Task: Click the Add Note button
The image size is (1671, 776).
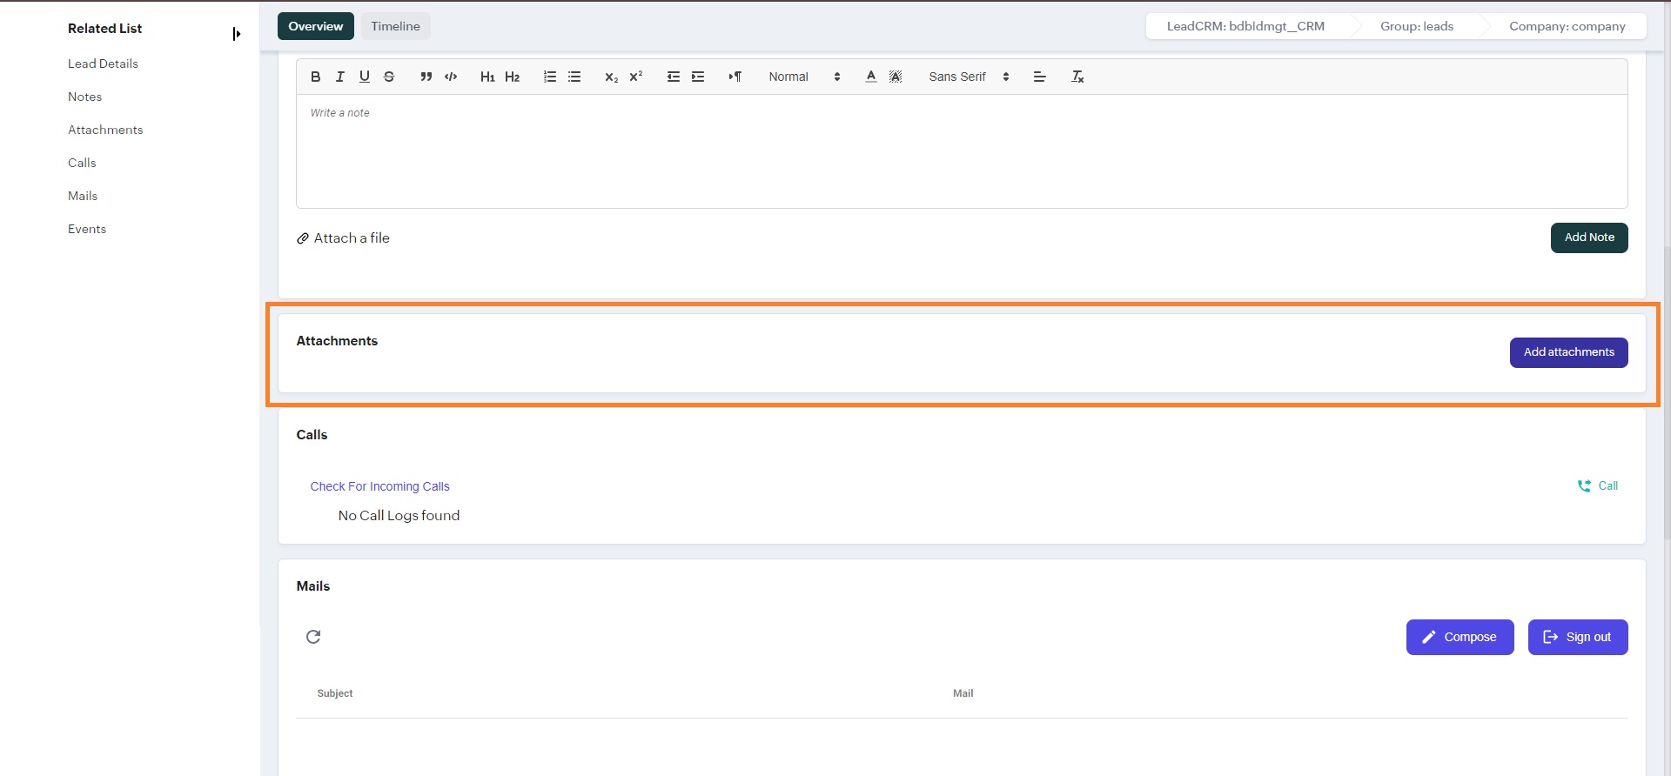Action: pyautogui.click(x=1589, y=237)
